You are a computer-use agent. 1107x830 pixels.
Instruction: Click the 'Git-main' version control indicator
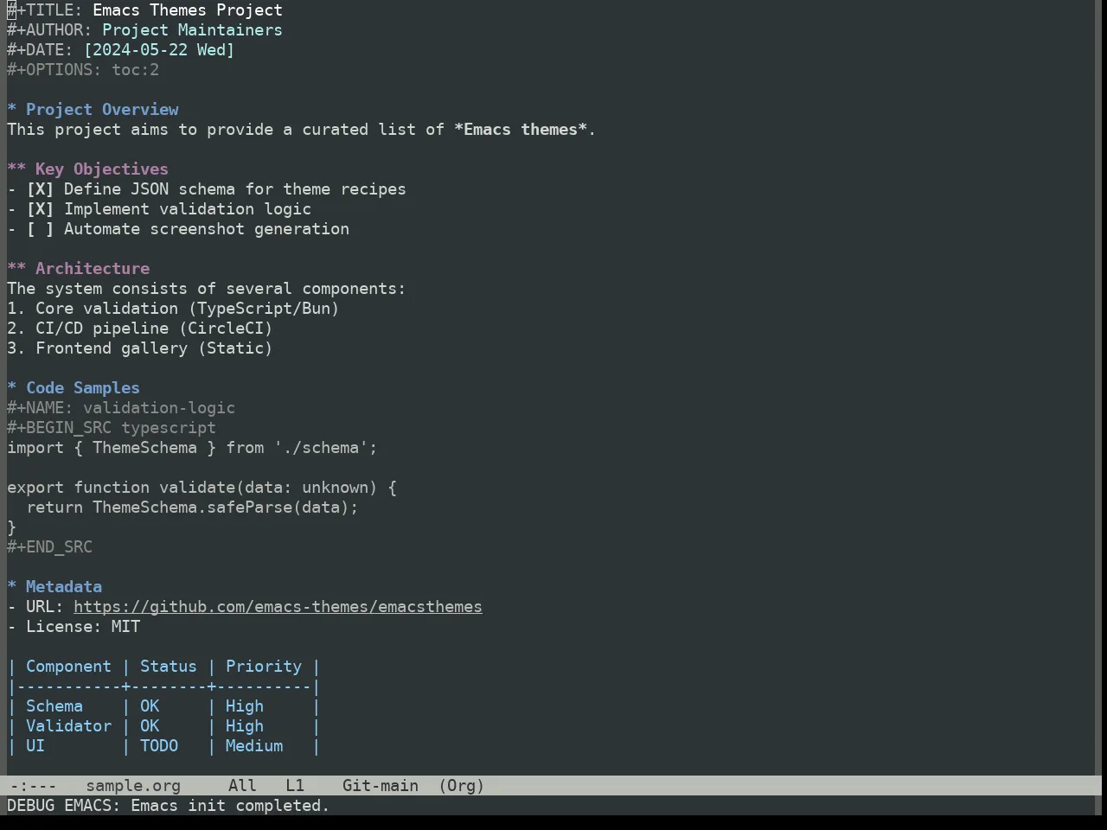point(381,786)
